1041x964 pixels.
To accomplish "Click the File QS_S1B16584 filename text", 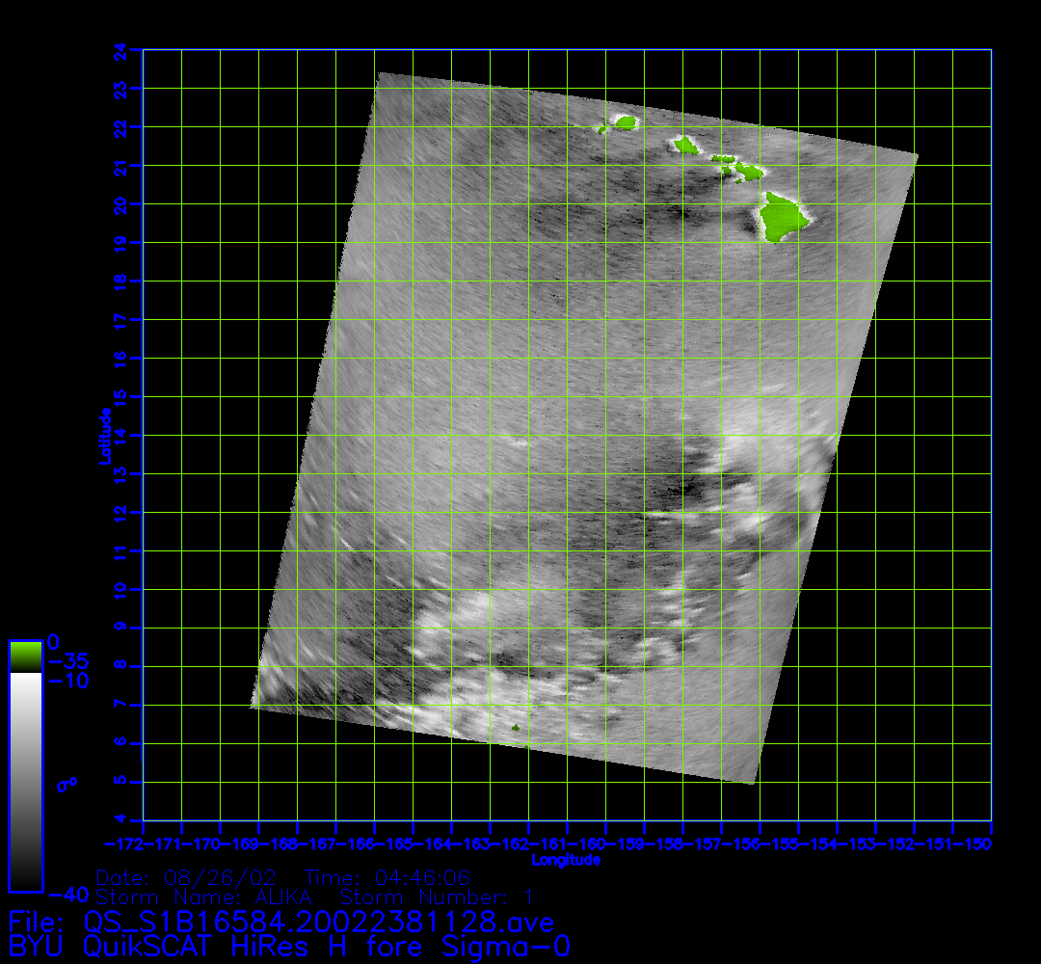I will tap(281, 923).
